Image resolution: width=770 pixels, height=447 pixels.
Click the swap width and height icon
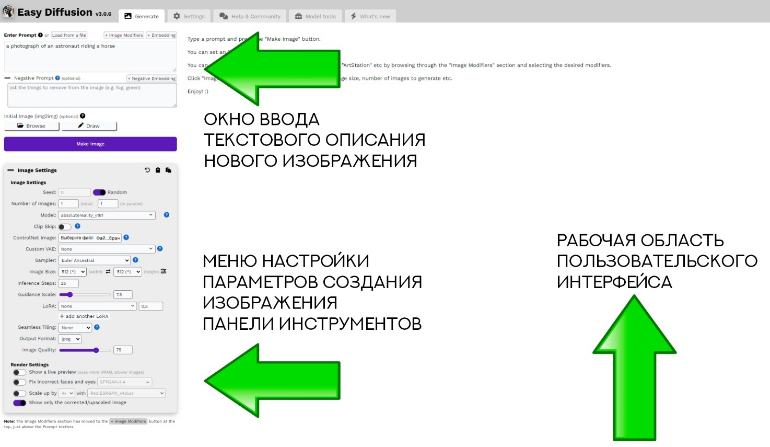pos(108,272)
